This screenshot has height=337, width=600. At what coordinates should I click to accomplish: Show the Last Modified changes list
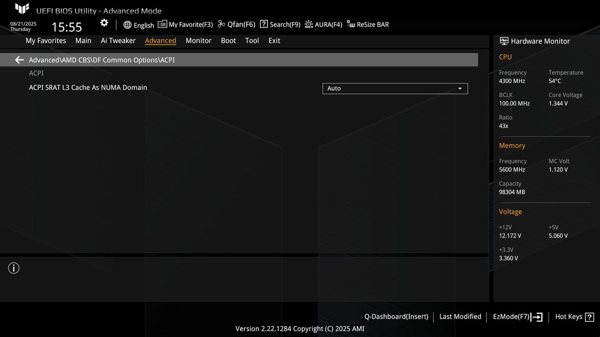click(460, 316)
